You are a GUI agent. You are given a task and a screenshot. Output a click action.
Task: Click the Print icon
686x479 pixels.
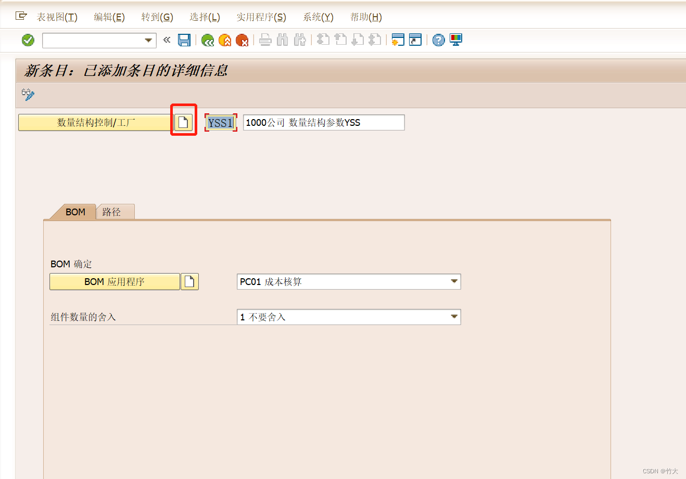(265, 40)
